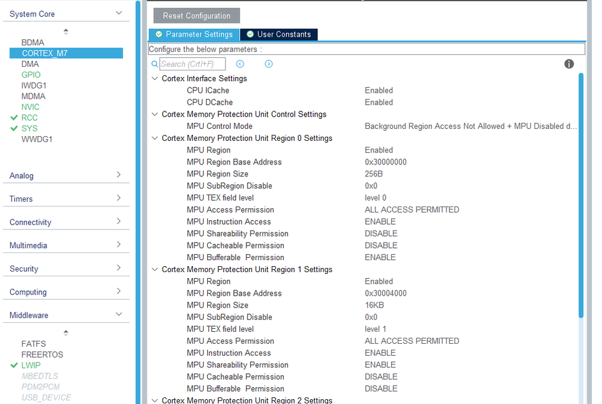Image resolution: width=602 pixels, height=404 pixels.
Task: Switch to Parameter Settings tab
Action: coord(194,34)
